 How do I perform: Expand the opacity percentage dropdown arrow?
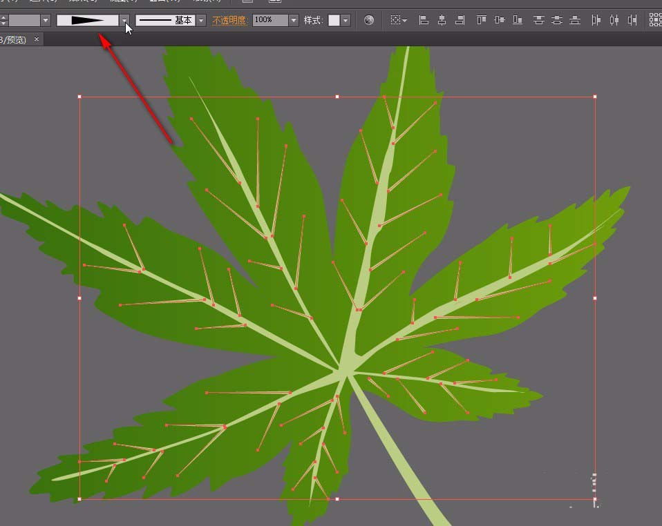click(294, 20)
